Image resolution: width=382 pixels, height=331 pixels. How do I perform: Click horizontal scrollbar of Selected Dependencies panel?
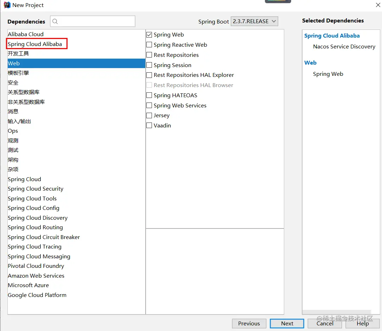[337, 312]
